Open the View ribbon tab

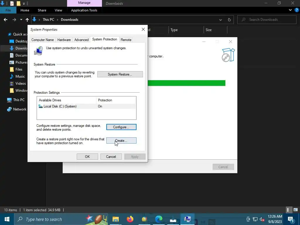(58, 10)
